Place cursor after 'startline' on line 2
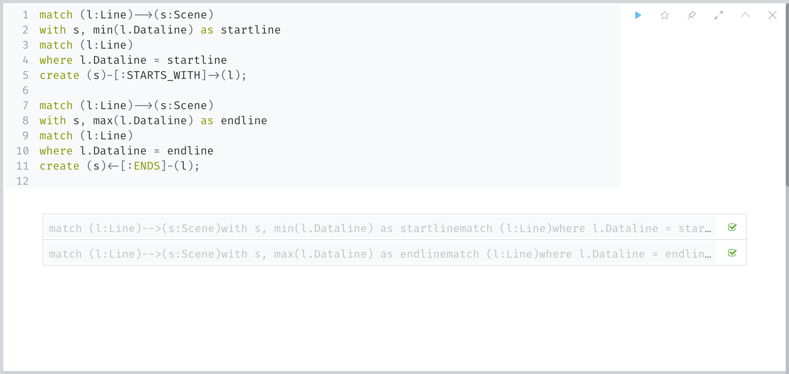Screen dimensions: 789x374 point(281,30)
